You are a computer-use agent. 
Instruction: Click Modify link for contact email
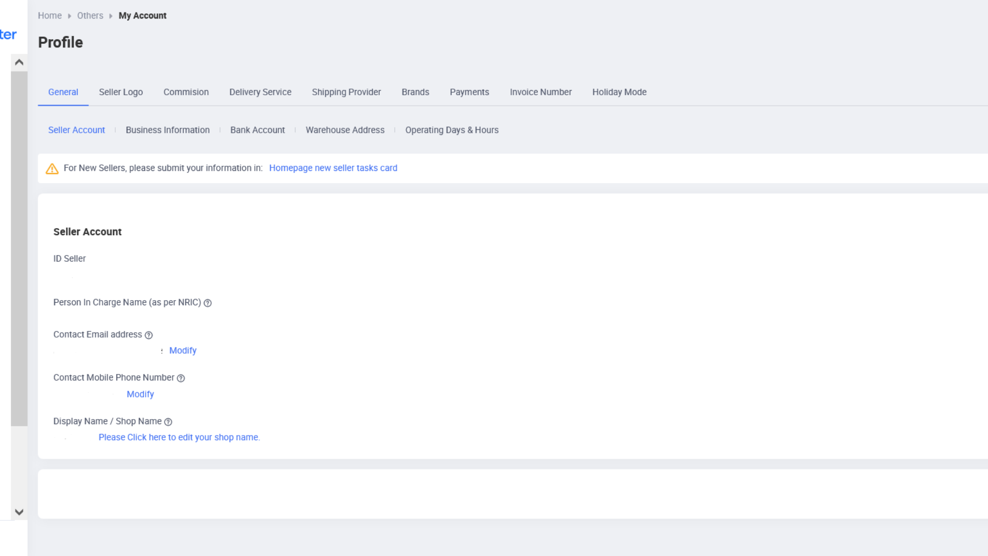coord(183,351)
